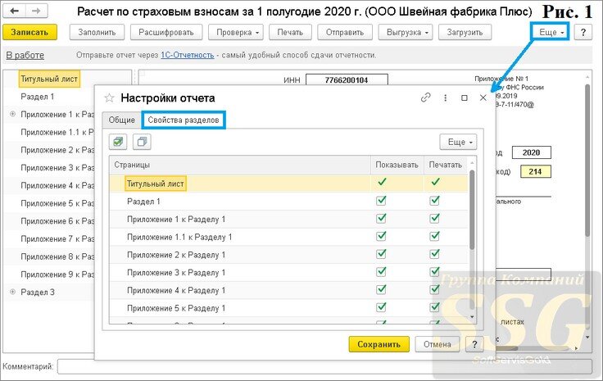The height and width of the screenshot is (381, 603).
Task: Click Сохранить in settings dialog
Action: pyautogui.click(x=379, y=344)
